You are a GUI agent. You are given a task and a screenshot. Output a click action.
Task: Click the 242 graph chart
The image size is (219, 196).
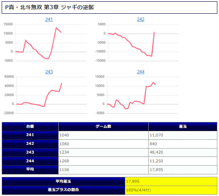point(137,43)
